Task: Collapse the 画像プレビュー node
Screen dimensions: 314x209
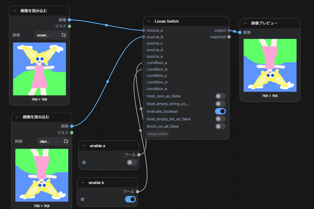Action: coord(245,23)
